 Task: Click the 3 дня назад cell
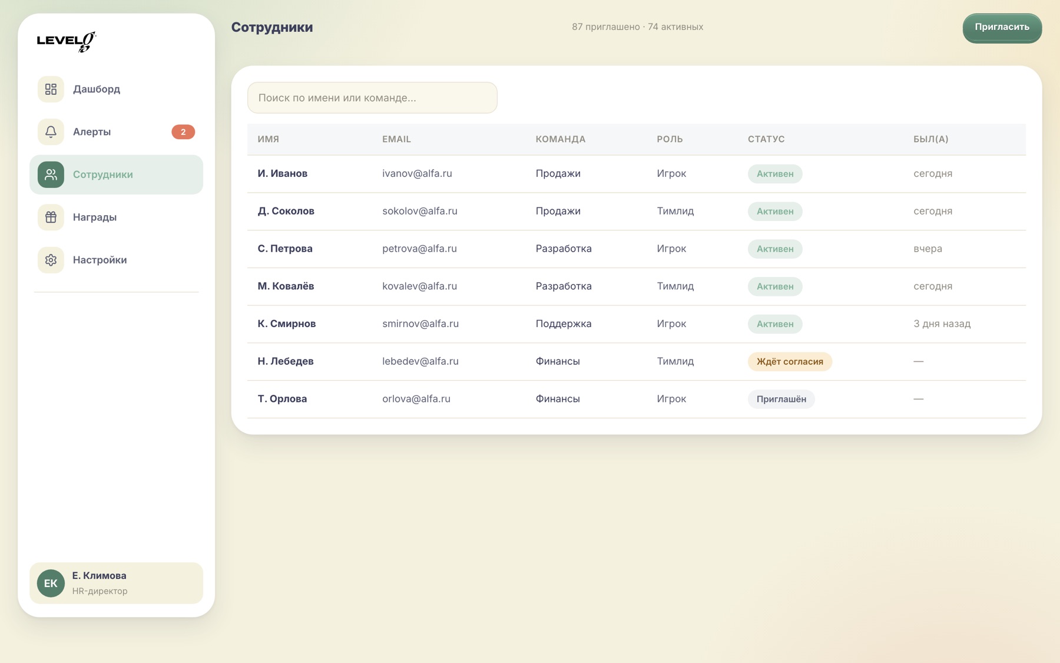(942, 324)
